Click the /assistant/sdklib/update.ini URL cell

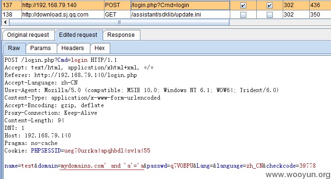click(180, 15)
